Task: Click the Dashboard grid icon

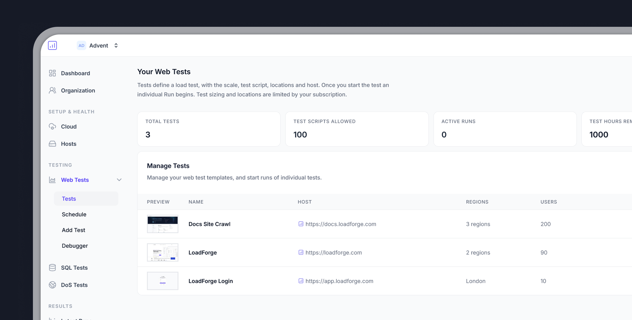Action: [52, 73]
